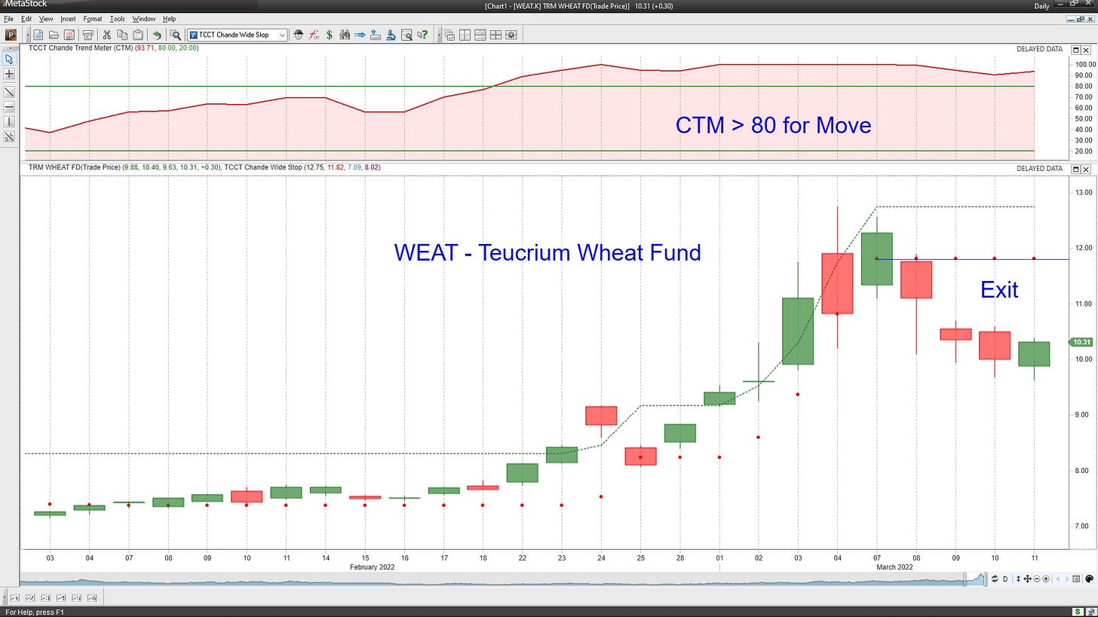The image size is (1098, 617).
Task: Print the current chart
Action: [87, 35]
